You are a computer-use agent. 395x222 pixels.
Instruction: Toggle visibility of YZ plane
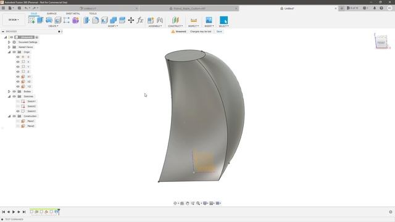(18, 86)
